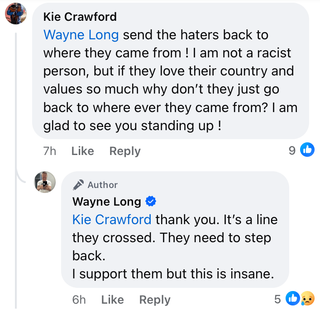The width and height of the screenshot is (320, 310).
Task: Like Kie Crawford's comment
Action: point(82,151)
